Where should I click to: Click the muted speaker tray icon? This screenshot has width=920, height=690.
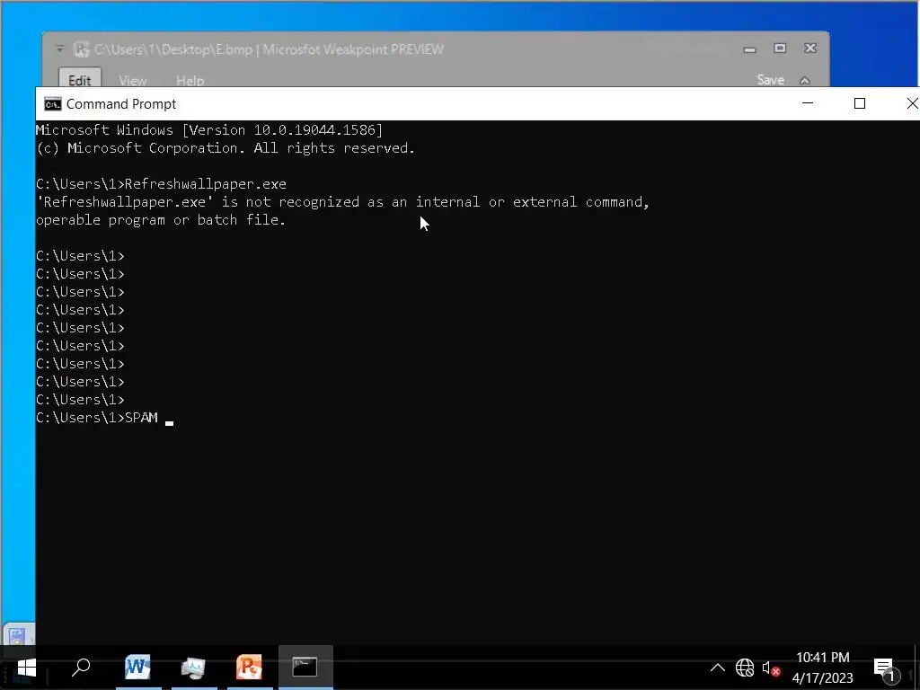[771, 668]
